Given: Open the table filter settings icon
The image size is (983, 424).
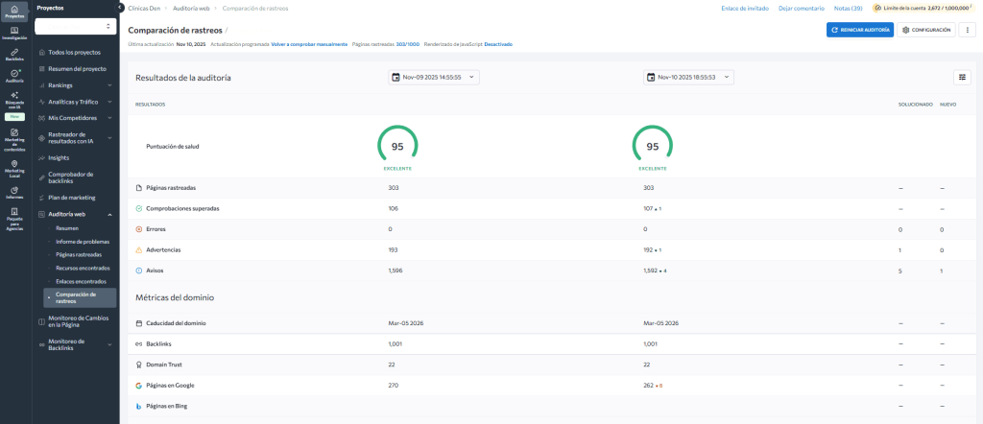Looking at the screenshot, I should (963, 77).
